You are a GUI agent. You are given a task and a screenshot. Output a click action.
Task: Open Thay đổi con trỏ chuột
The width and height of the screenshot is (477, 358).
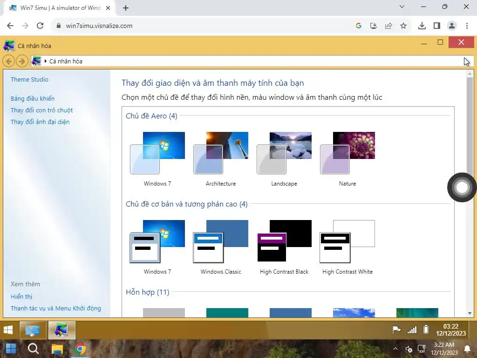[x=41, y=110]
